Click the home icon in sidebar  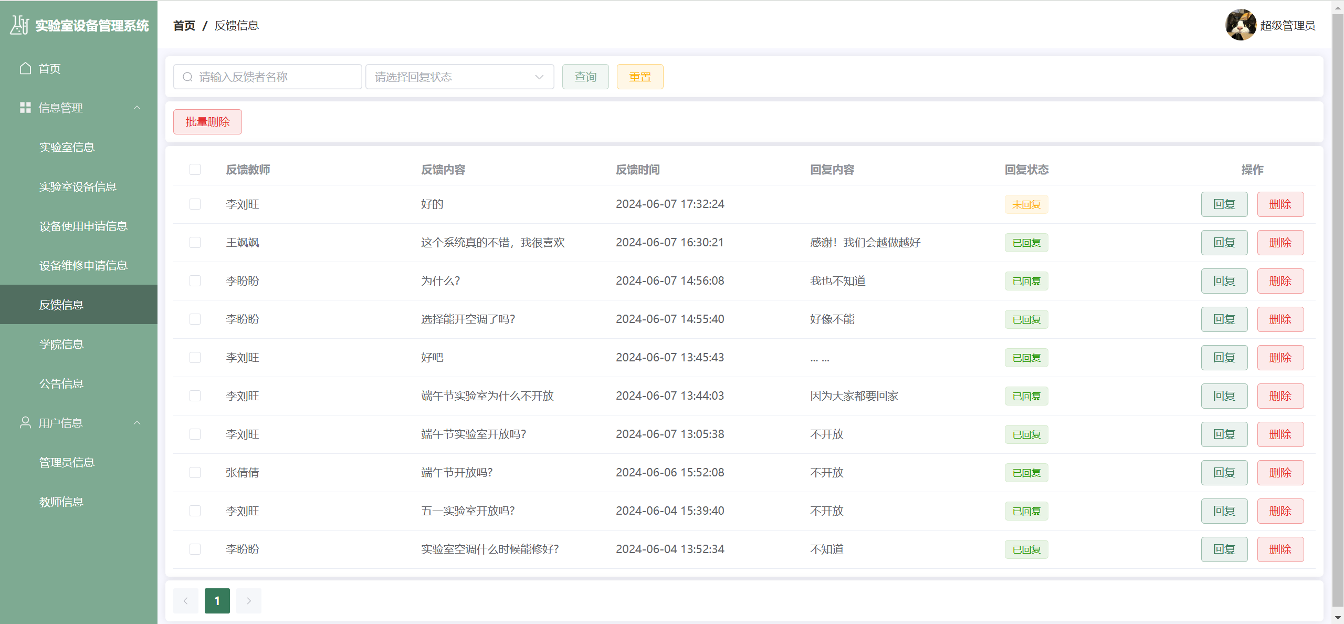[x=25, y=68]
